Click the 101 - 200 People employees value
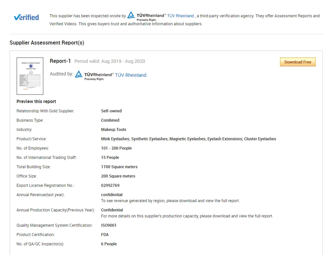333x255 pixels. 116,148
